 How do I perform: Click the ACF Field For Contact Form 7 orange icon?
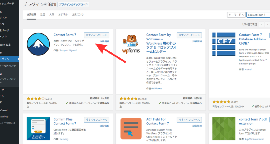click(131, 129)
